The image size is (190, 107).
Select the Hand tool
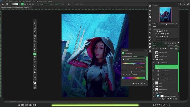click(x=35, y=72)
